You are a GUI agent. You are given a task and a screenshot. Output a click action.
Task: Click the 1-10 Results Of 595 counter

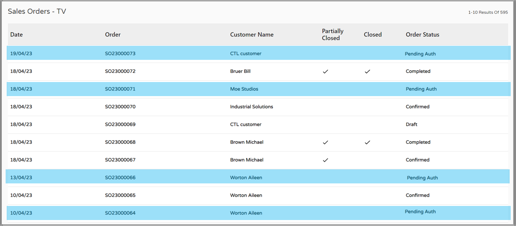coord(488,12)
